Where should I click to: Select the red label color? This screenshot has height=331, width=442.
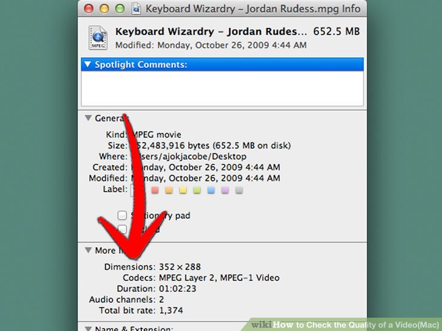155,190
